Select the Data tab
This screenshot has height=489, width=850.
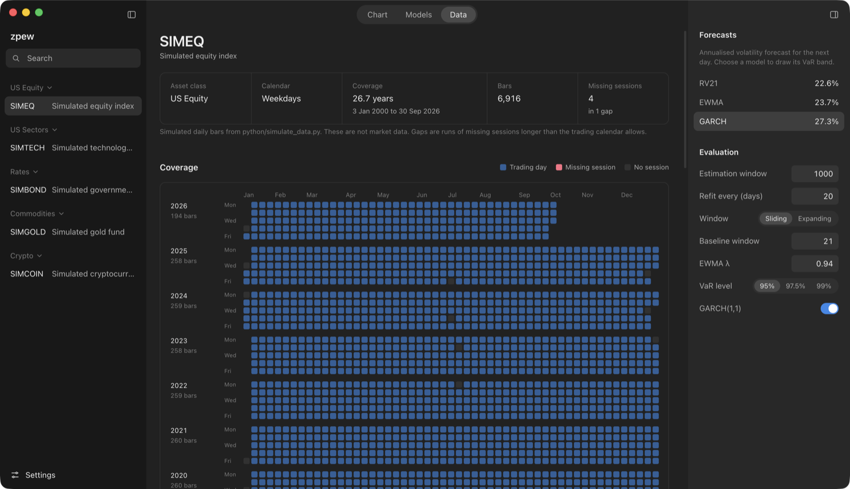(458, 15)
